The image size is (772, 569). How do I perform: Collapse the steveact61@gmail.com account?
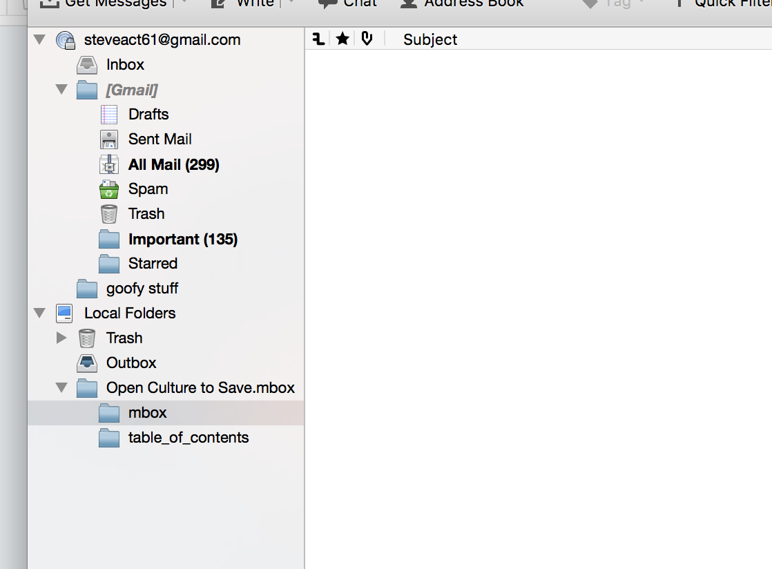pyautogui.click(x=39, y=40)
